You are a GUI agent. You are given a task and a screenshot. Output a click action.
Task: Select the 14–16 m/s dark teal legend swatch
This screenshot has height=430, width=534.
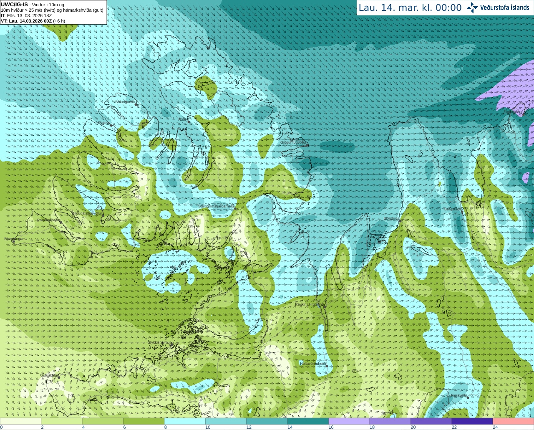(x=308, y=421)
